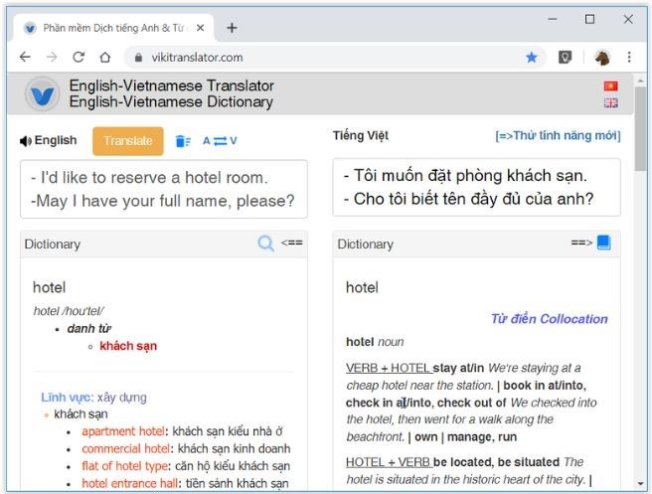This screenshot has width=652, height=494.
Task: Select the Phần mềm Dịch tiếng Anh tab
Action: click(109, 28)
